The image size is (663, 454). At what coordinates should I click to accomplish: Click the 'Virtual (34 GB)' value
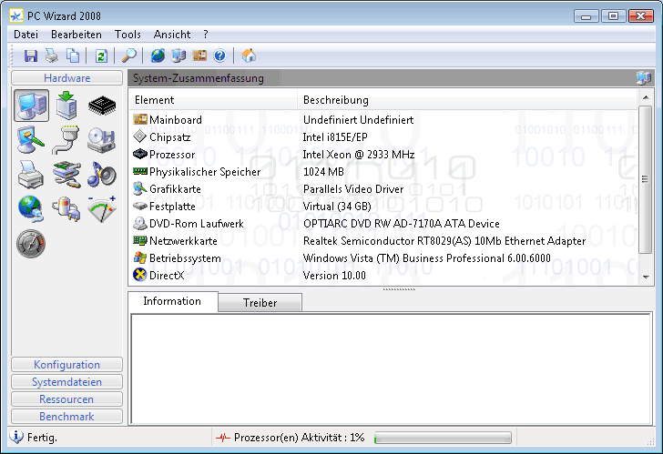point(337,207)
